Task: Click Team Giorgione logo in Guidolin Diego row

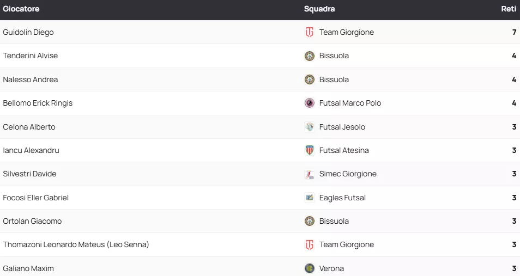Action: click(x=310, y=32)
